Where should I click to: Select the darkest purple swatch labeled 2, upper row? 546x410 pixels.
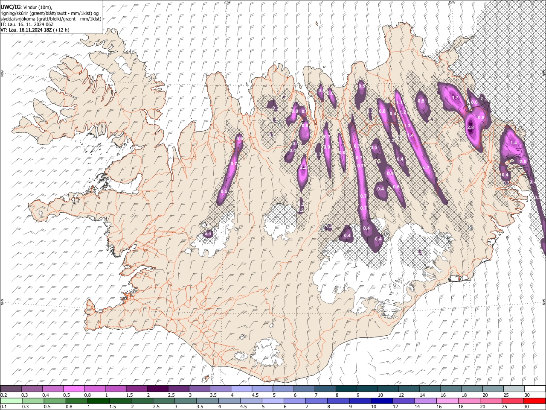[158, 389]
